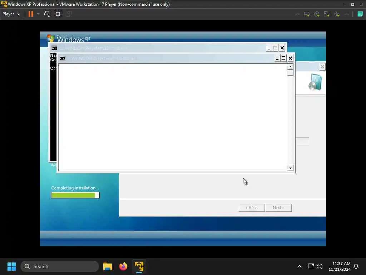Click the 'Completing installation...' text
Viewport: 366px width, 275px height.
[x=75, y=188]
